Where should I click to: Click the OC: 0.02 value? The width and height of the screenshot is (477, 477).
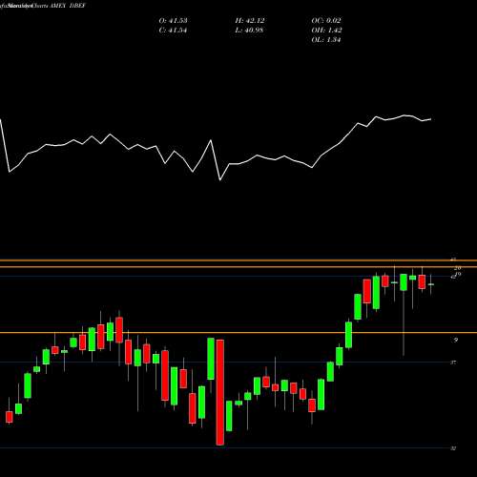[x=326, y=21]
